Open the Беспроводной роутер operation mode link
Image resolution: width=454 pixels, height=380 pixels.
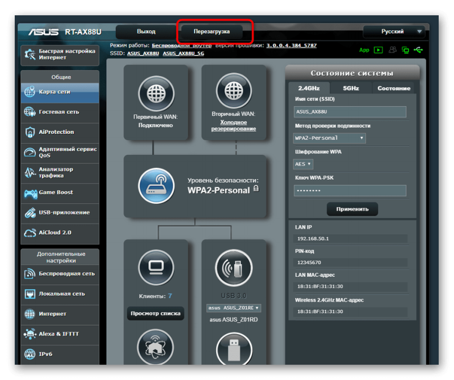point(182,45)
